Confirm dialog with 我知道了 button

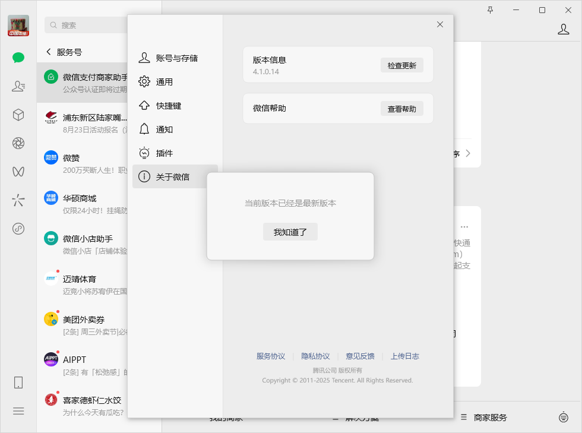[290, 232]
